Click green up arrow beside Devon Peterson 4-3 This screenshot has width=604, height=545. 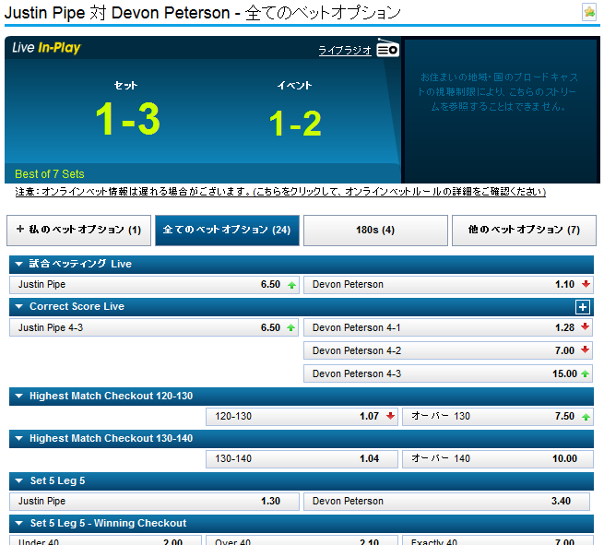click(x=586, y=373)
